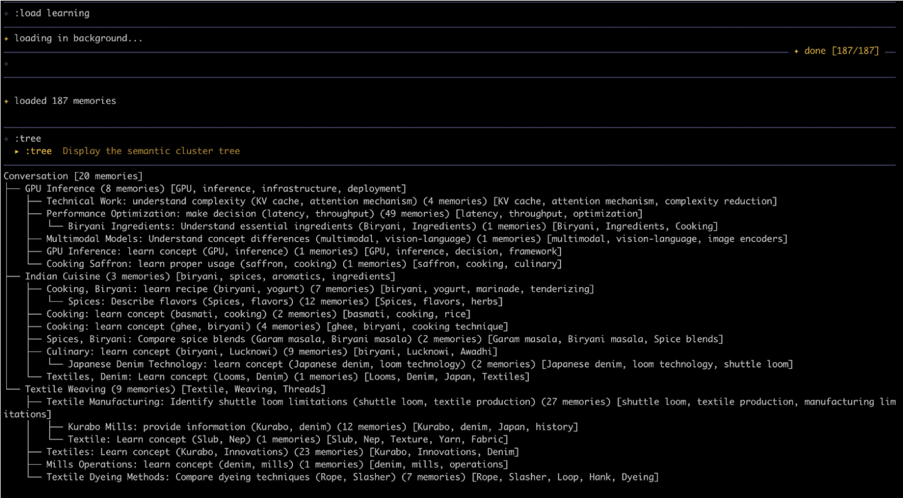The image size is (903, 498).
Task: Select ':tree' from the autocomplete suggestions
Action: 38,151
